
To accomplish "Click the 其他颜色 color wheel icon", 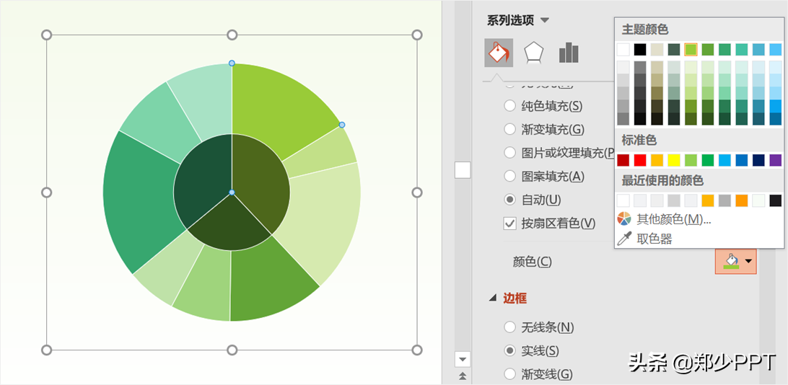I will pyautogui.click(x=624, y=218).
